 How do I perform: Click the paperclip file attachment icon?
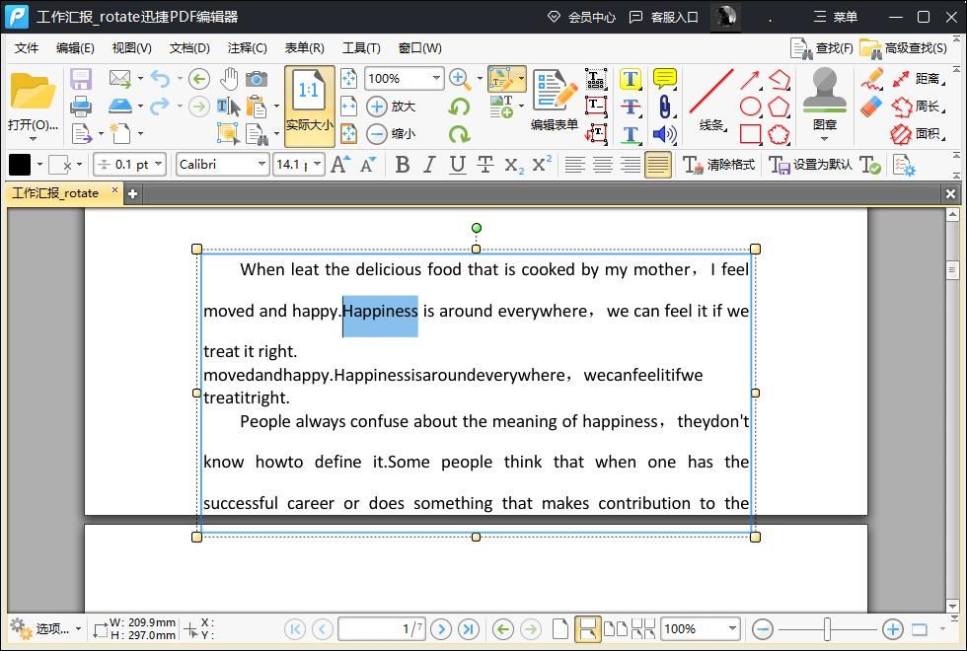[x=665, y=107]
